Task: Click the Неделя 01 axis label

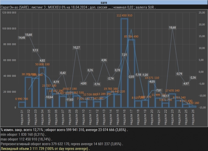Action: point(22,115)
